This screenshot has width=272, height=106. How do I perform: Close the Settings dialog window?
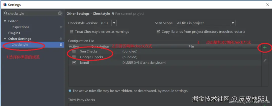click(x=268, y=5)
